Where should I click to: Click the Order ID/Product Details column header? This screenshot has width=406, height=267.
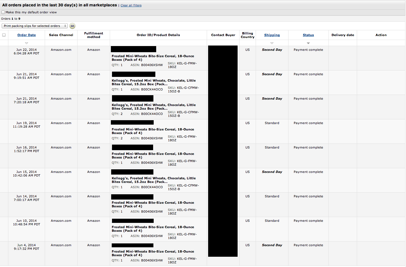(x=158, y=35)
